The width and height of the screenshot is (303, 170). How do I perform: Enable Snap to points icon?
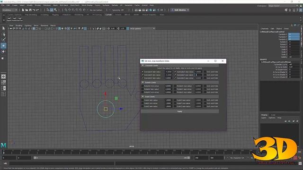[73, 10]
